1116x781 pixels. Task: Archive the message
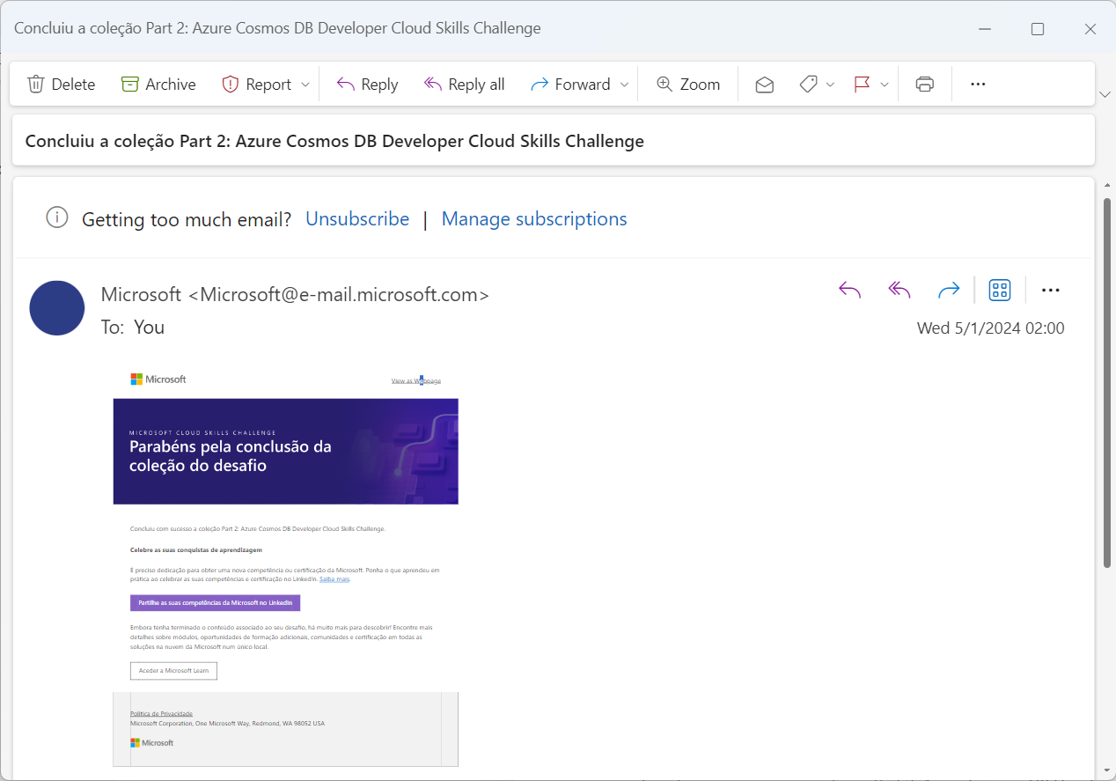pyautogui.click(x=158, y=85)
